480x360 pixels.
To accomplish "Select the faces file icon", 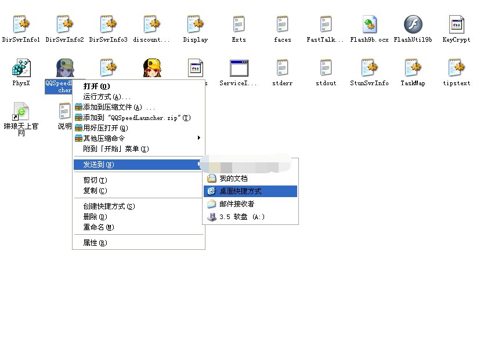I will pos(282,25).
